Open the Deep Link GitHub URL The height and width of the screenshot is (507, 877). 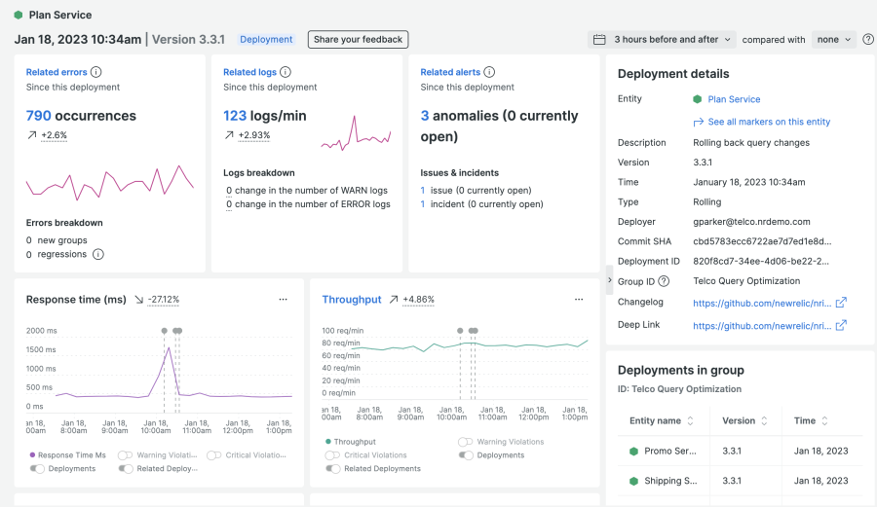762,326
